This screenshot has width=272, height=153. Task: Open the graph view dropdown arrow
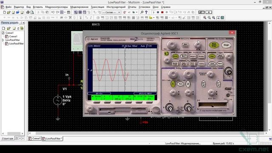tap(65, 12)
